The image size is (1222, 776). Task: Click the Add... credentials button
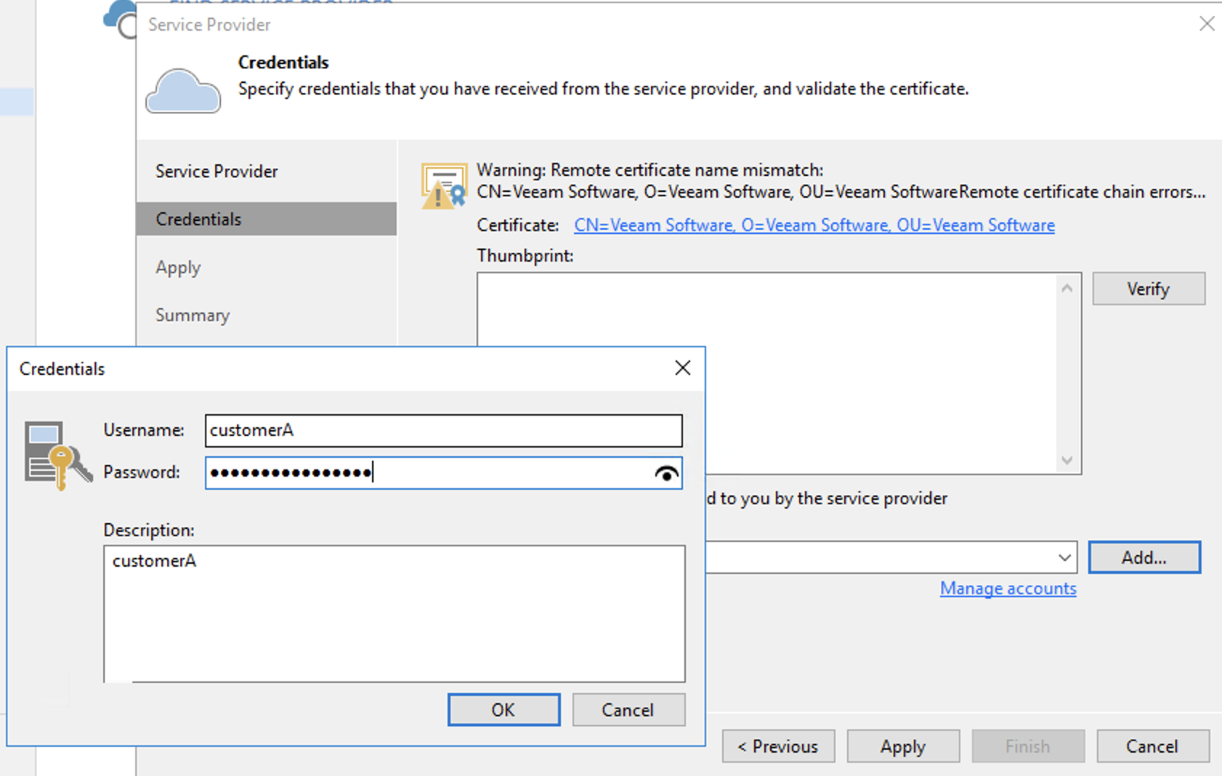[x=1144, y=557]
